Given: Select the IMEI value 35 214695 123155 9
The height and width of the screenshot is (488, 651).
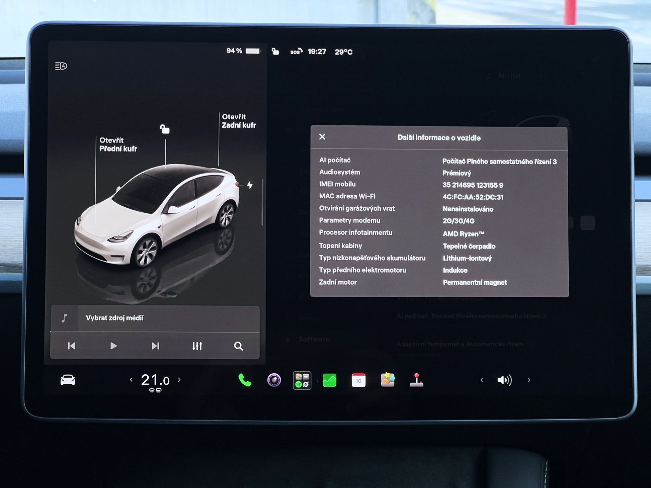Looking at the screenshot, I should [x=473, y=185].
